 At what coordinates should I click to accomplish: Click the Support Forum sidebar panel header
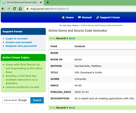(x=23, y=32)
